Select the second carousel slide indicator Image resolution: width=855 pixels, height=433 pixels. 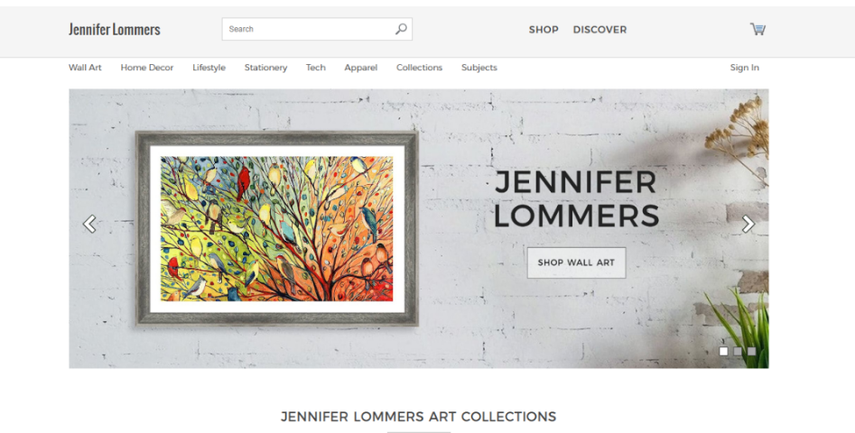[738, 351]
